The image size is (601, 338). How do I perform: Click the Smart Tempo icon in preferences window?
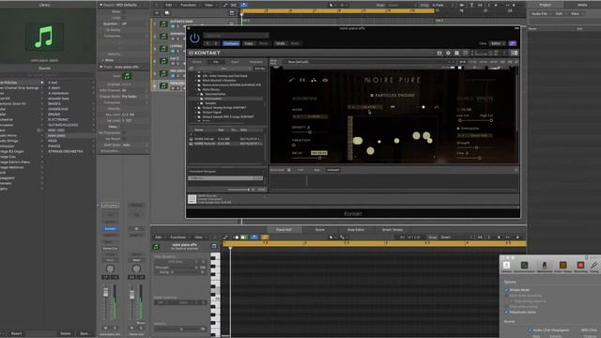tap(563, 267)
